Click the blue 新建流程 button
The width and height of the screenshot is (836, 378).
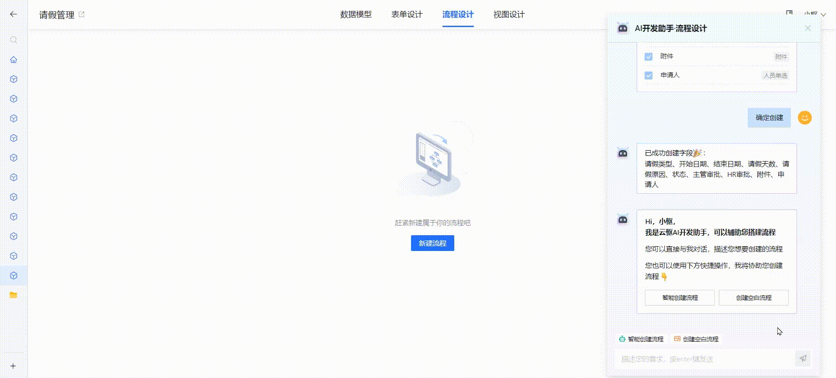[432, 243]
